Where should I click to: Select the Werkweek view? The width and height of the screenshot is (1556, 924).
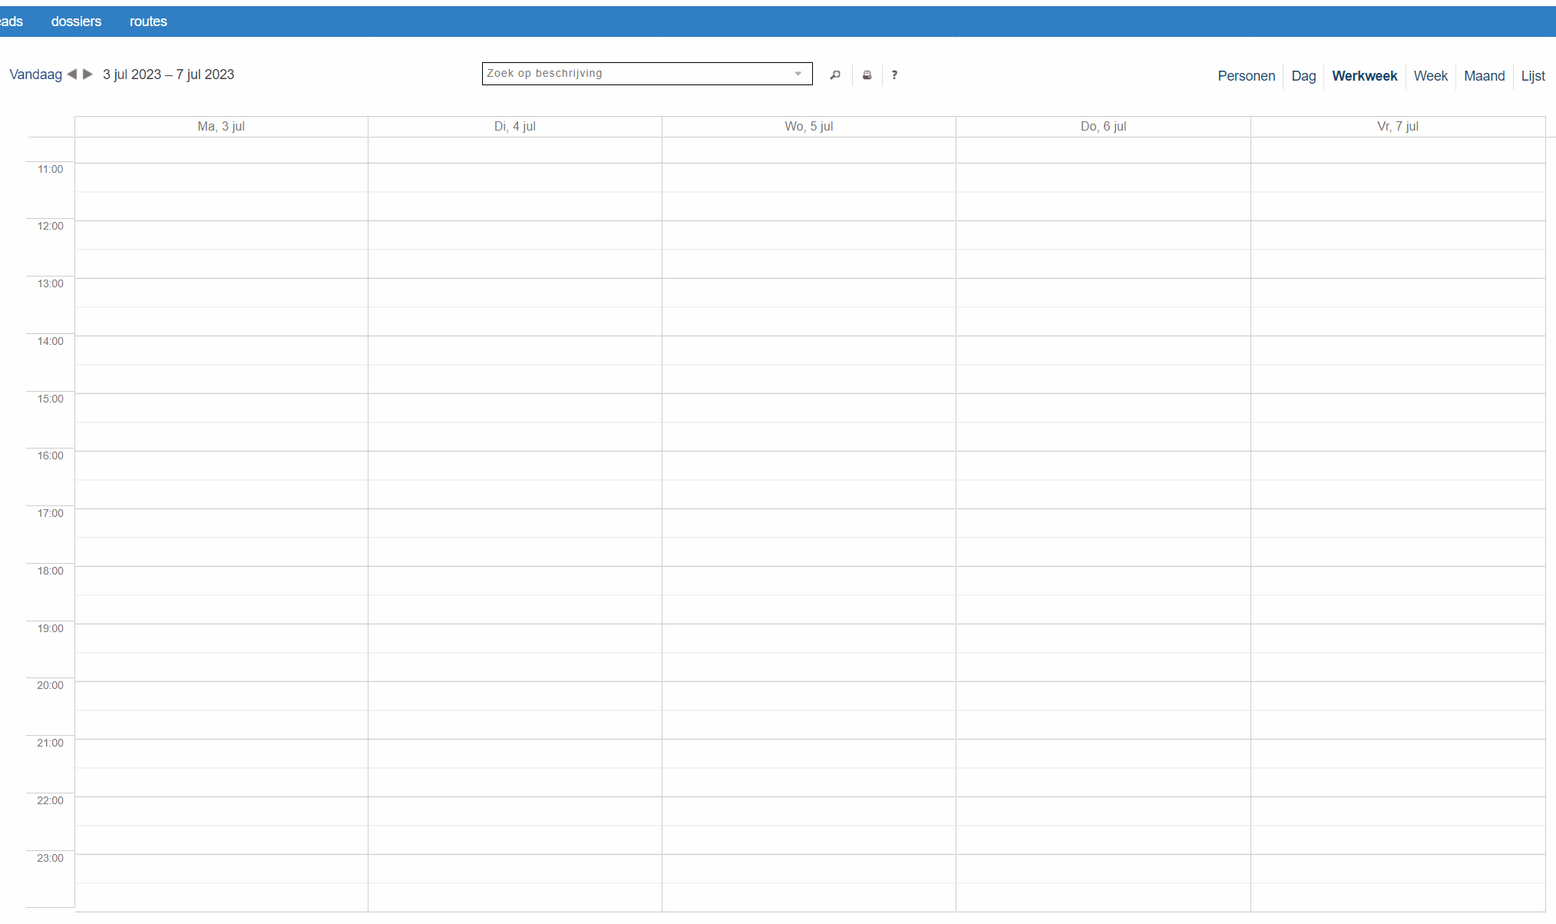pyautogui.click(x=1364, y=76)
